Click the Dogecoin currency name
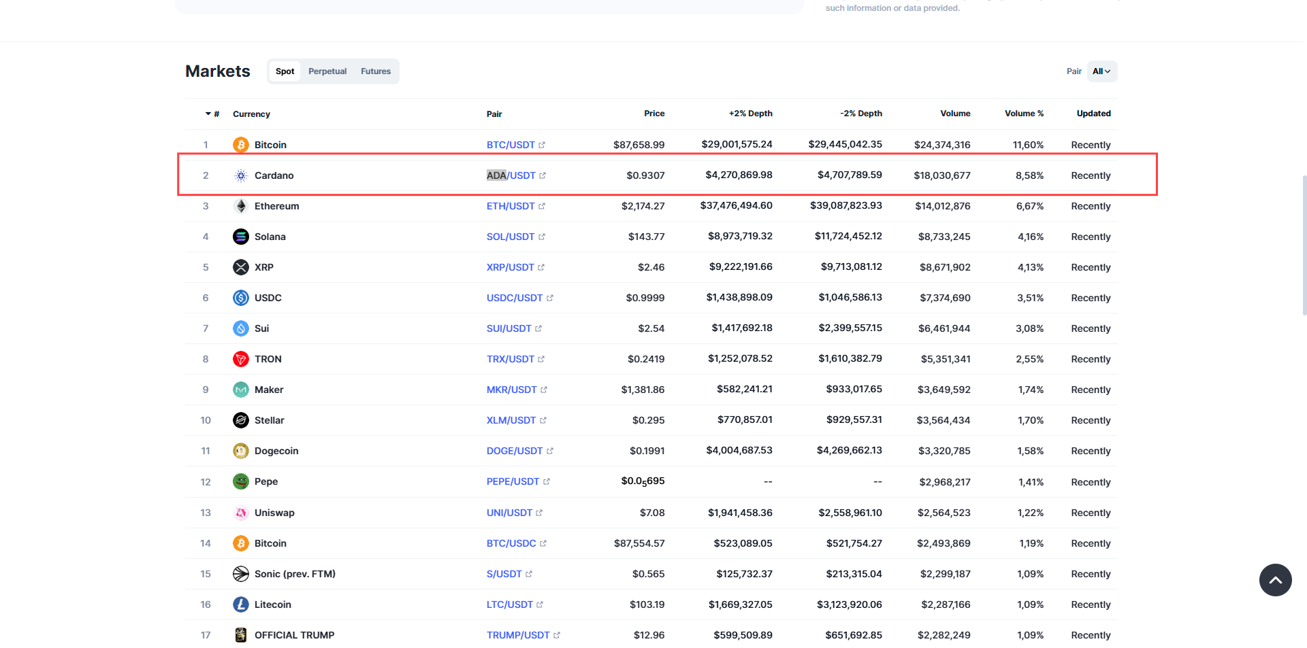The height and width of the screenshot is (648, 1307). click(276, 451)
